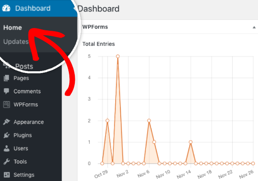Click the Tools wrench icon
This screenshot has height=181, width=258.
(6, 162)
